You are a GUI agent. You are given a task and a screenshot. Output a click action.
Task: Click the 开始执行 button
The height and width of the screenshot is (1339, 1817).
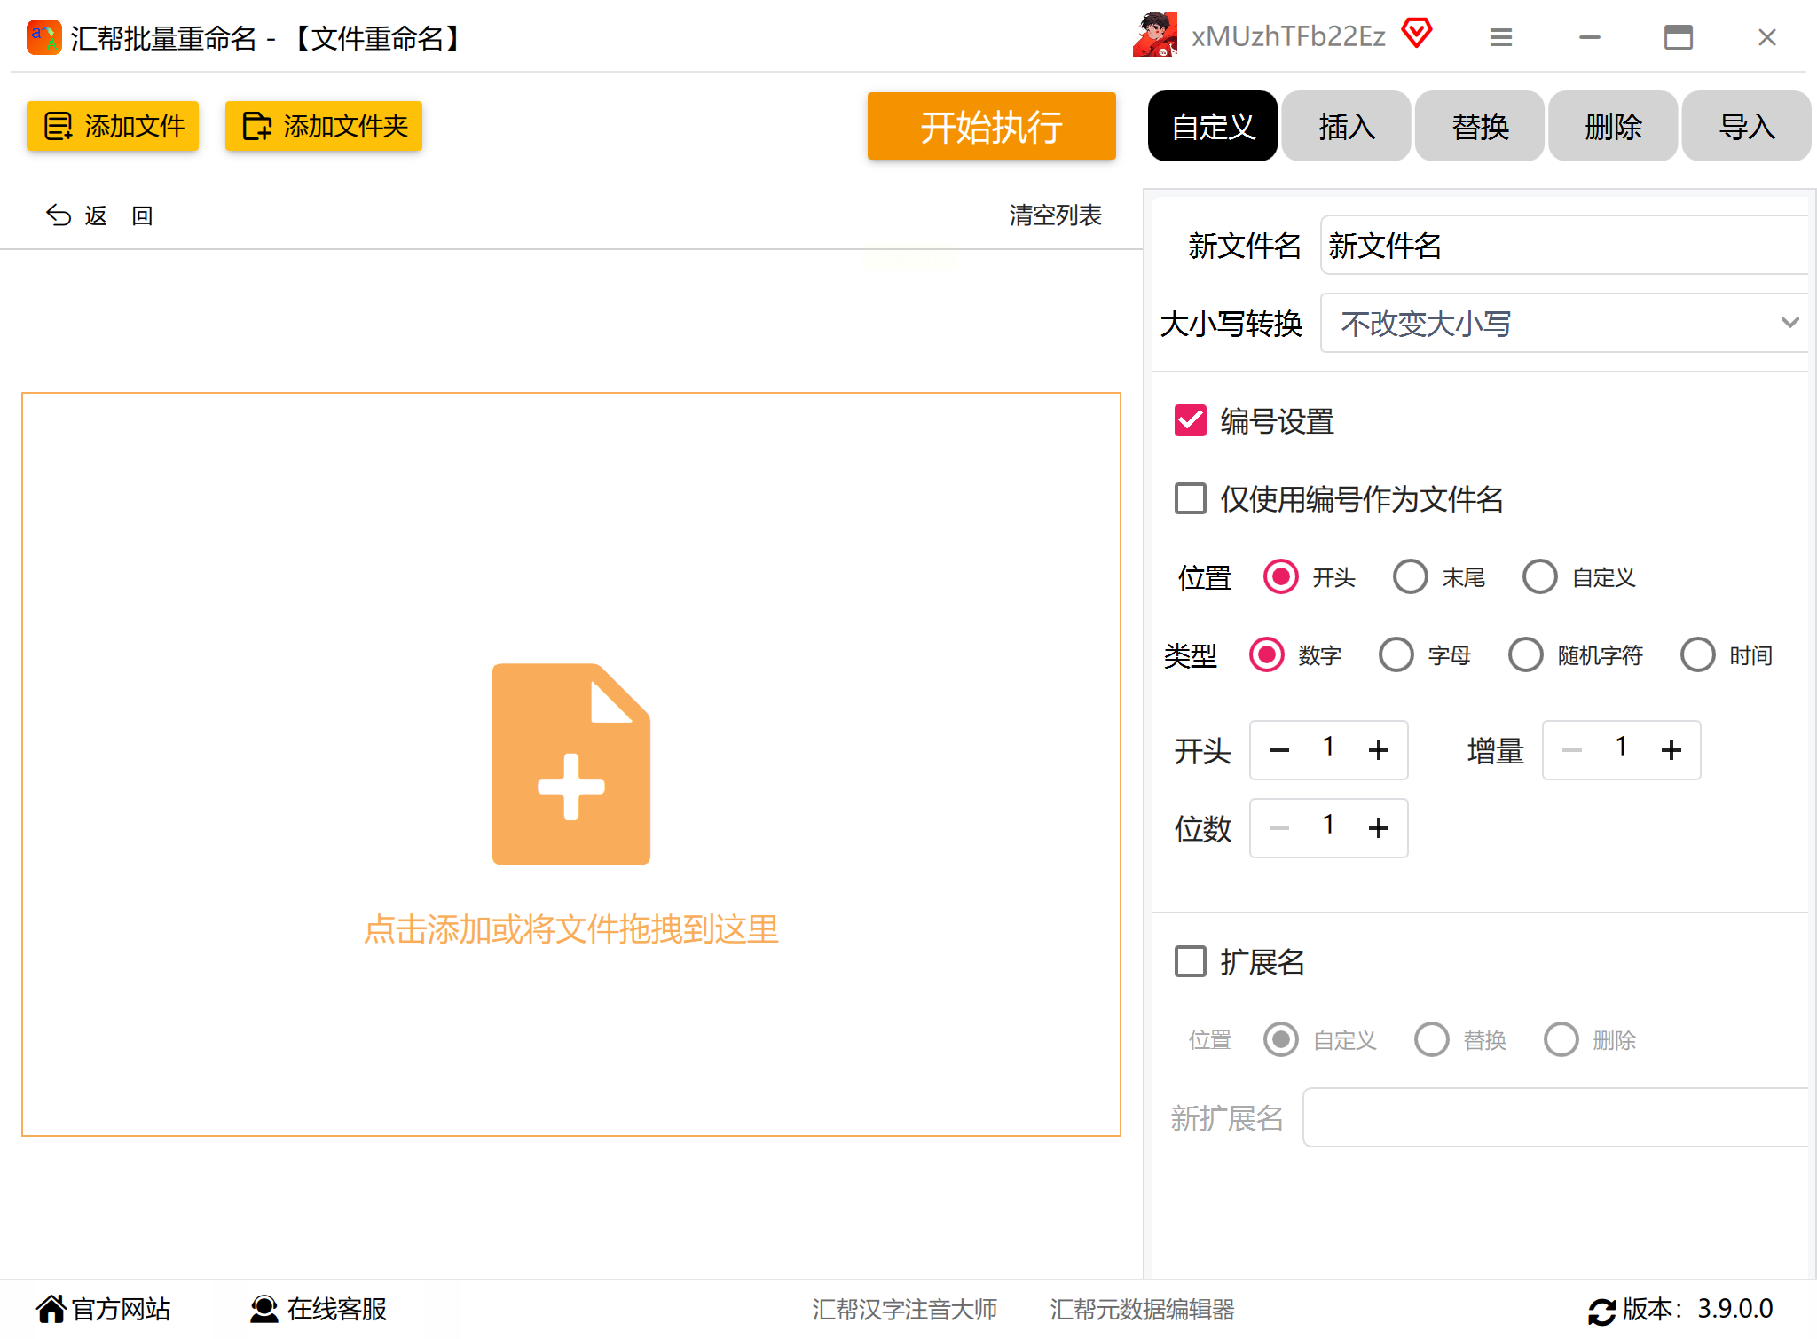point(991,127)
